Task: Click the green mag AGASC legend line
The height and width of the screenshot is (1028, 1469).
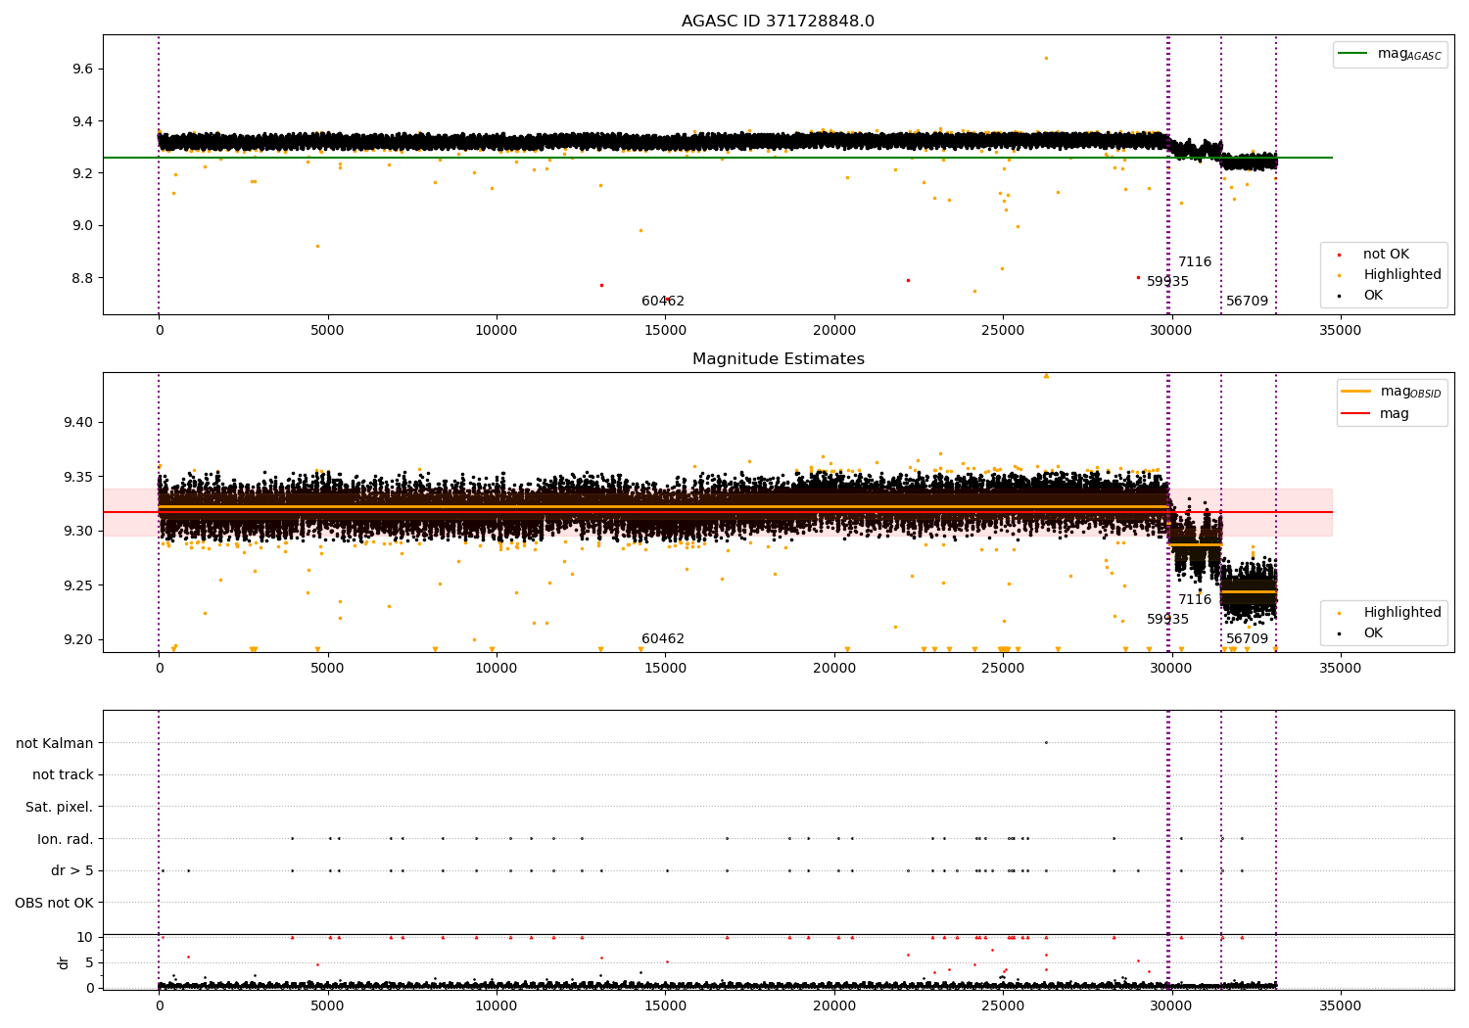Action: [x=1354, y=54]
